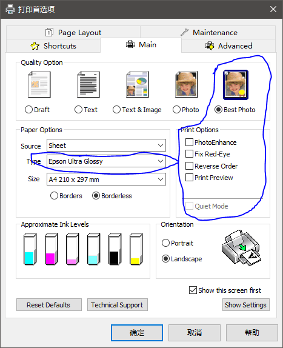283x348 pixels.
Task: Click the printer orientation illustration
Action: (x=241, y=247)
